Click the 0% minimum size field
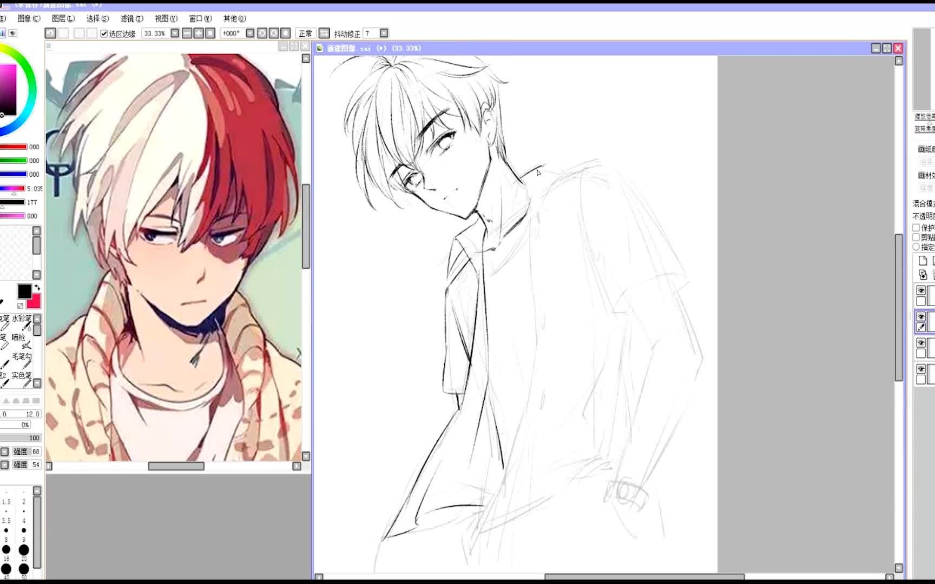935x584 pixels. (x=15, y=425)
